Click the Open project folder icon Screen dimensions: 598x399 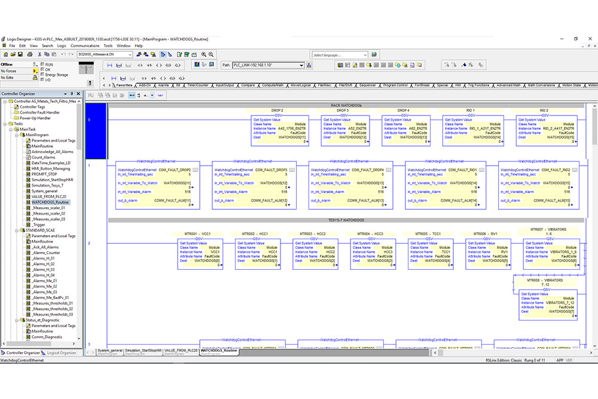(x=13, y=54)
